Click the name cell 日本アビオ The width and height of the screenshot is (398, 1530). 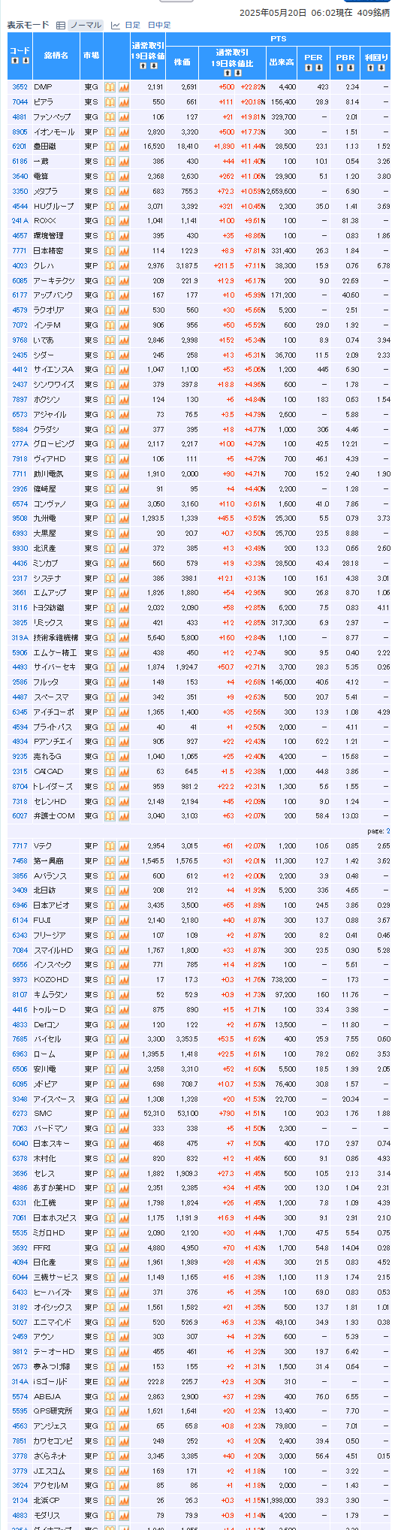click(x=56, y=906)
